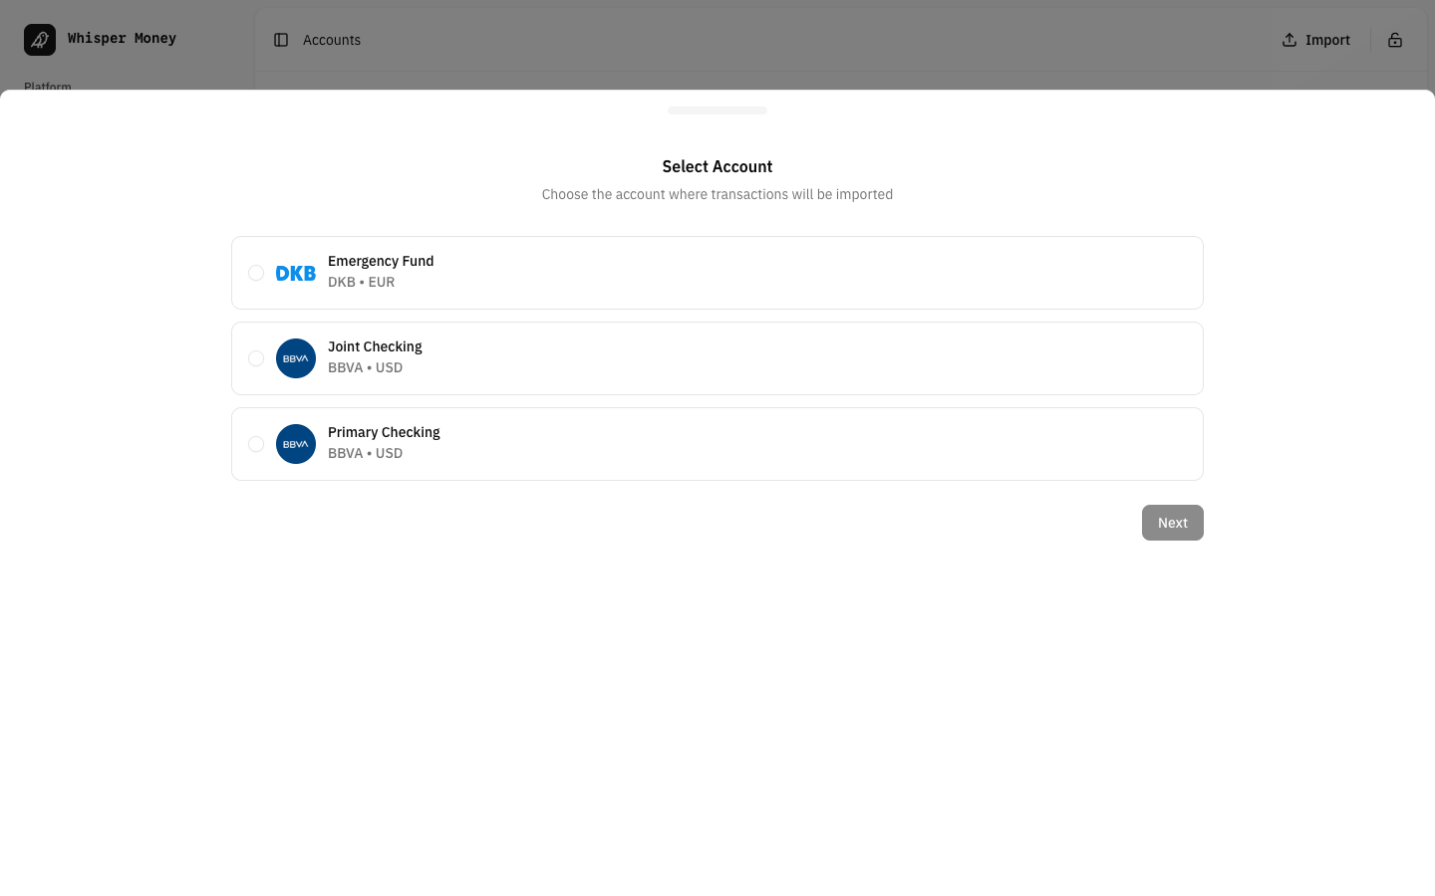Screen dimensions: 1435x896
Task: Click the Whisper Money title text
Action: click(x=122, y=39)
